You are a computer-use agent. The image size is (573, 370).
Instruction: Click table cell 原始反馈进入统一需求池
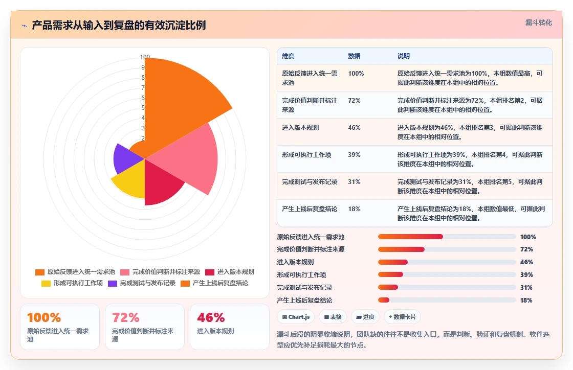click(310, 78)
